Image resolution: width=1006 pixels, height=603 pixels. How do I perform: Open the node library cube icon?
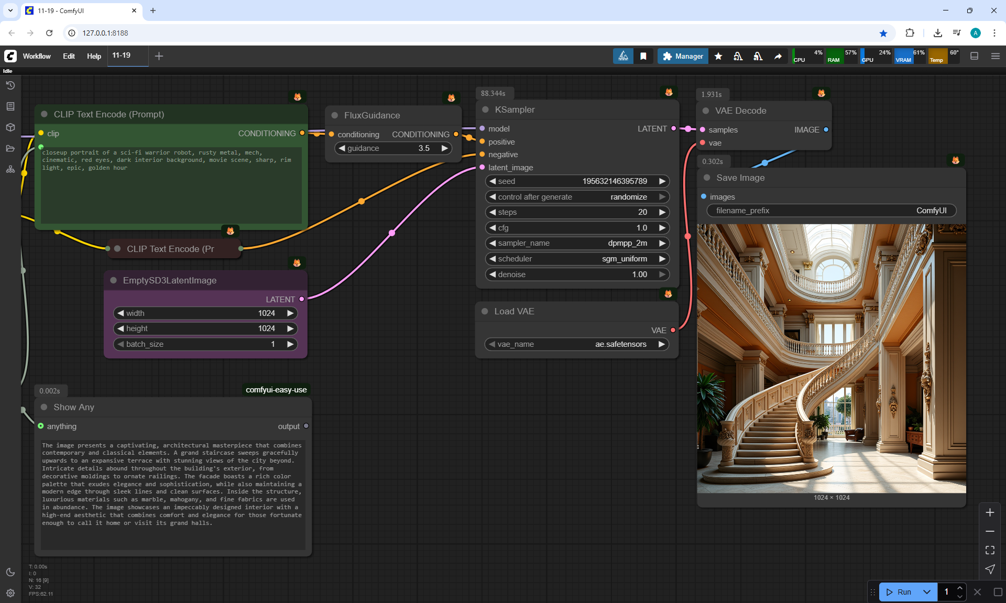(10, 127)
